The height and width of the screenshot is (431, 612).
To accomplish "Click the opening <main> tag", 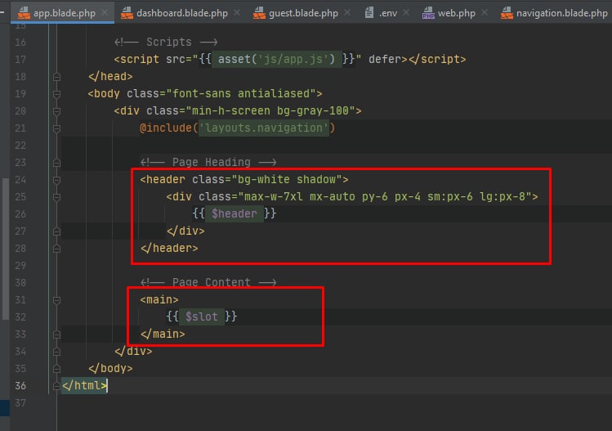I will (x=159, y=299).
